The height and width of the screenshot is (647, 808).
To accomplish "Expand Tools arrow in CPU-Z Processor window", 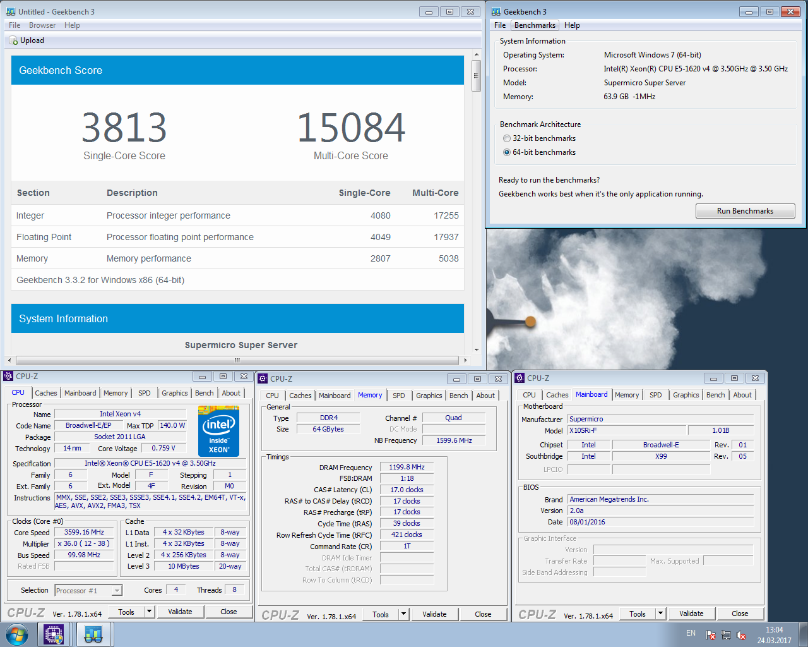I will pos(149,612).
